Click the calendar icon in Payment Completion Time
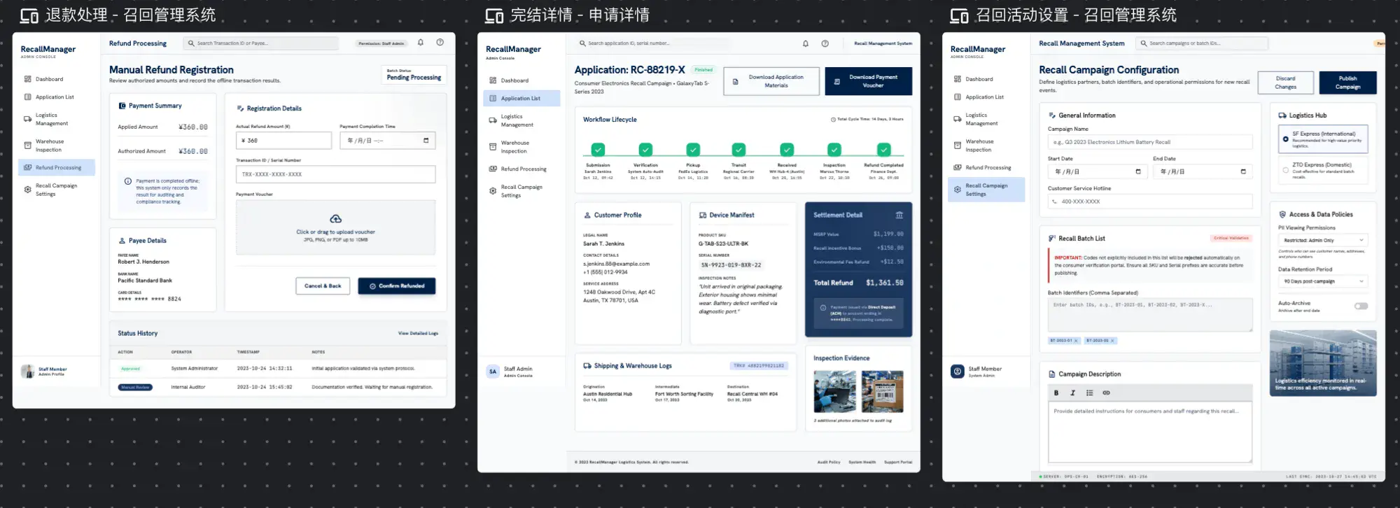The width and height of the screenshot is (1400, 508). (426, 141)
